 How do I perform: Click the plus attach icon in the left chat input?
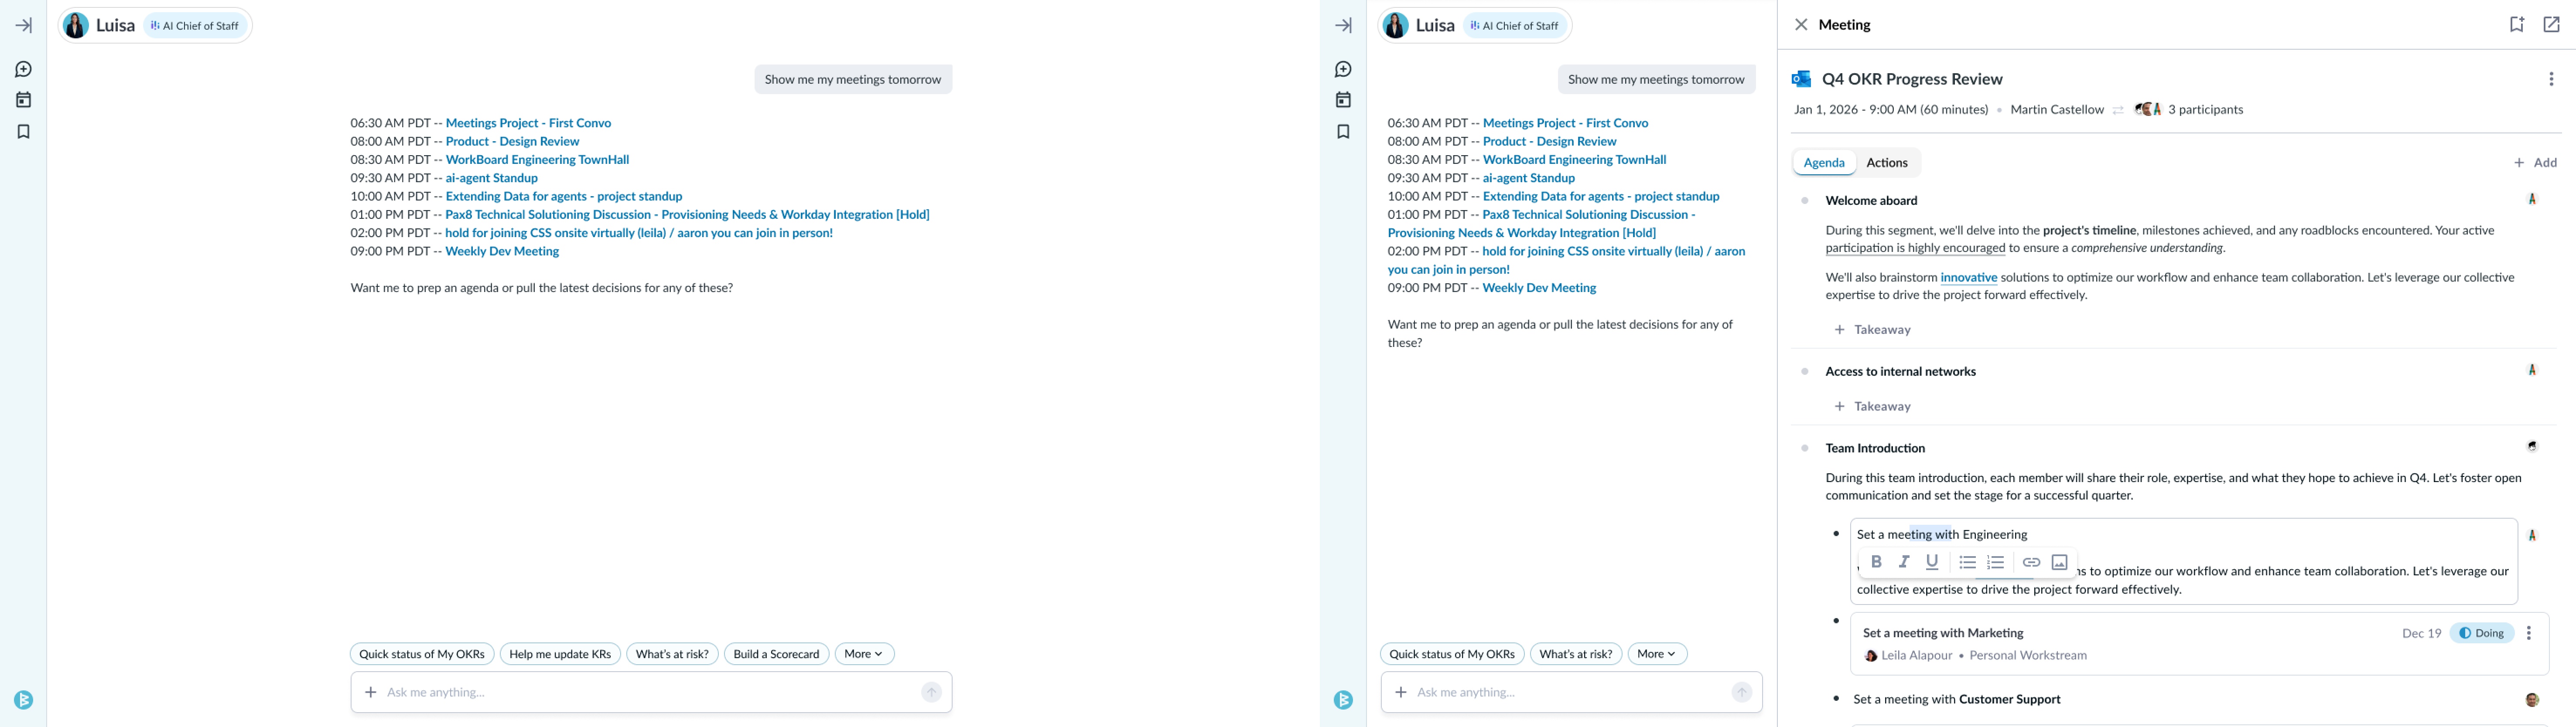(x=371, y=692)
